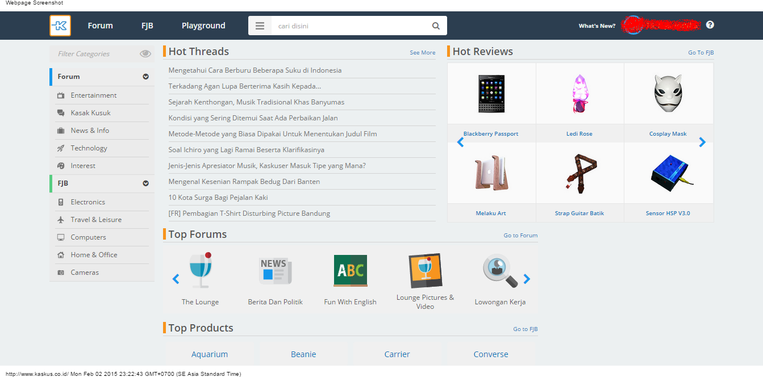Select the Beanie top product
This screenshot has height=377, width=763.
[x=303, y=354]
